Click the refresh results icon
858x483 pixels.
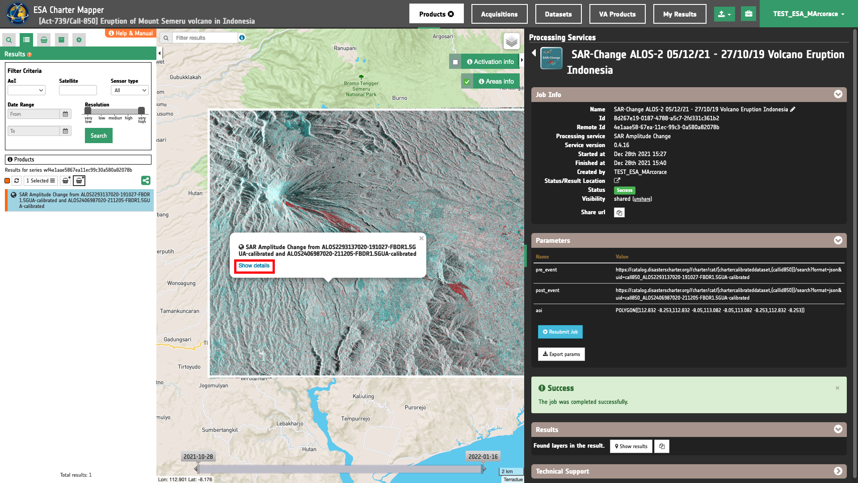click(17, 181)
